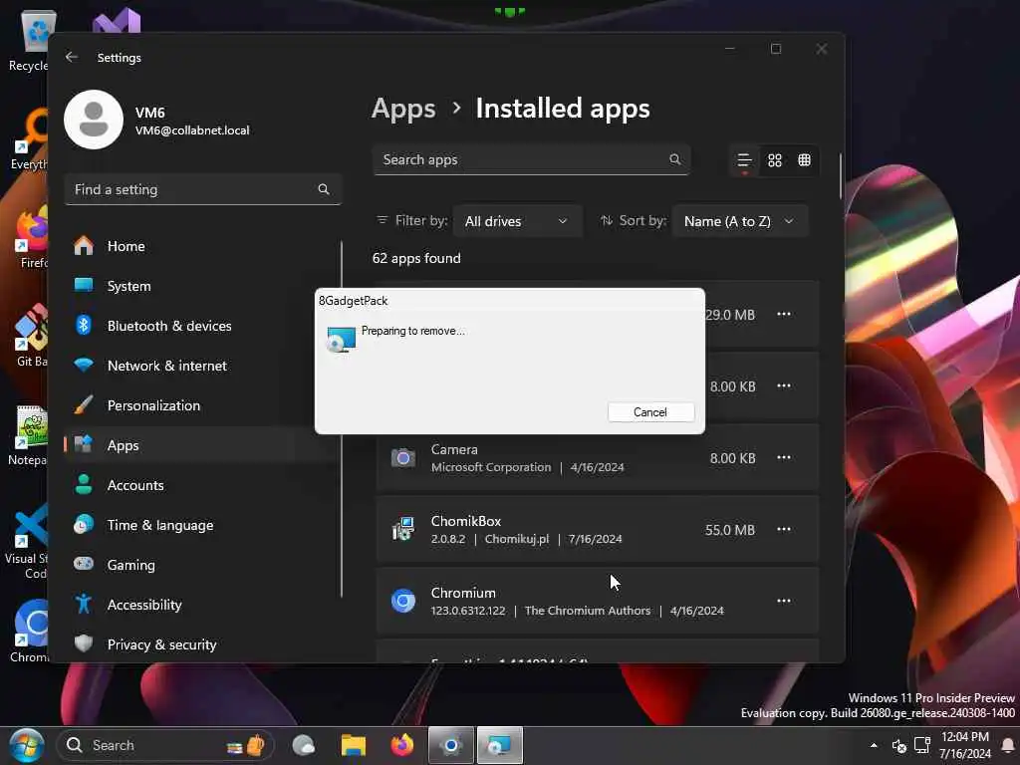The image size is (1020, 765).
Task: Show hidden system tray icons
Action: [x=874, y=745]
